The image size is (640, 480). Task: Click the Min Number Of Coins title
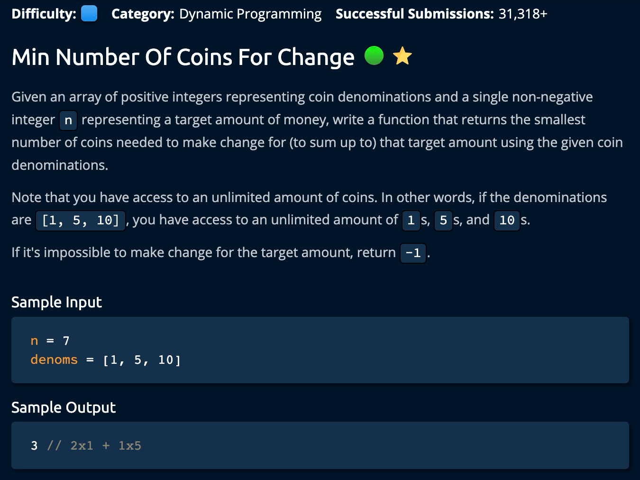click(183, 57)
